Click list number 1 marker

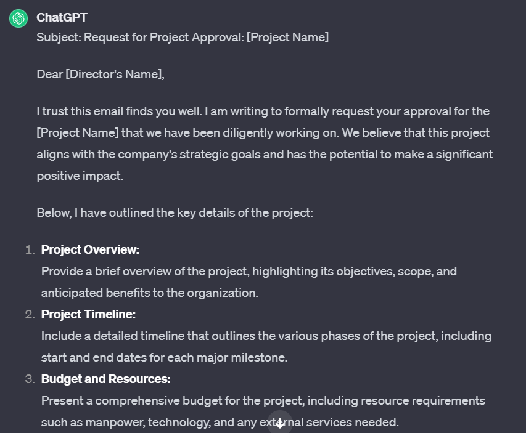tap(30, 249)
